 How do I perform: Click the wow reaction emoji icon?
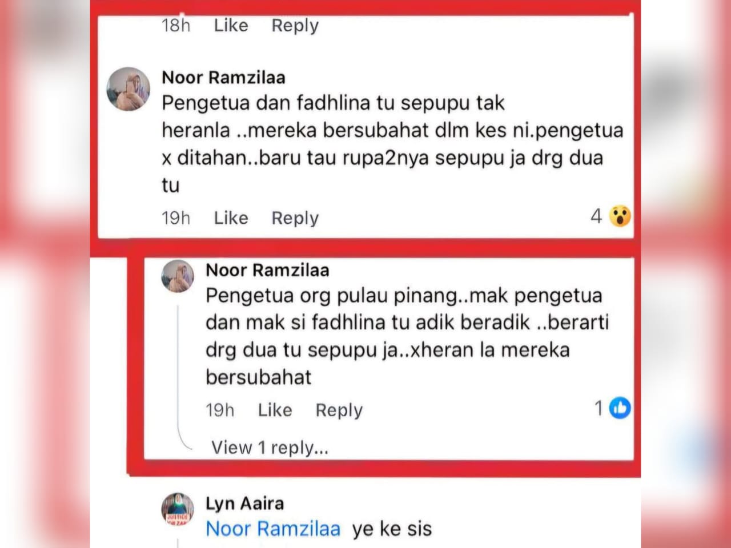pos(620,216)
